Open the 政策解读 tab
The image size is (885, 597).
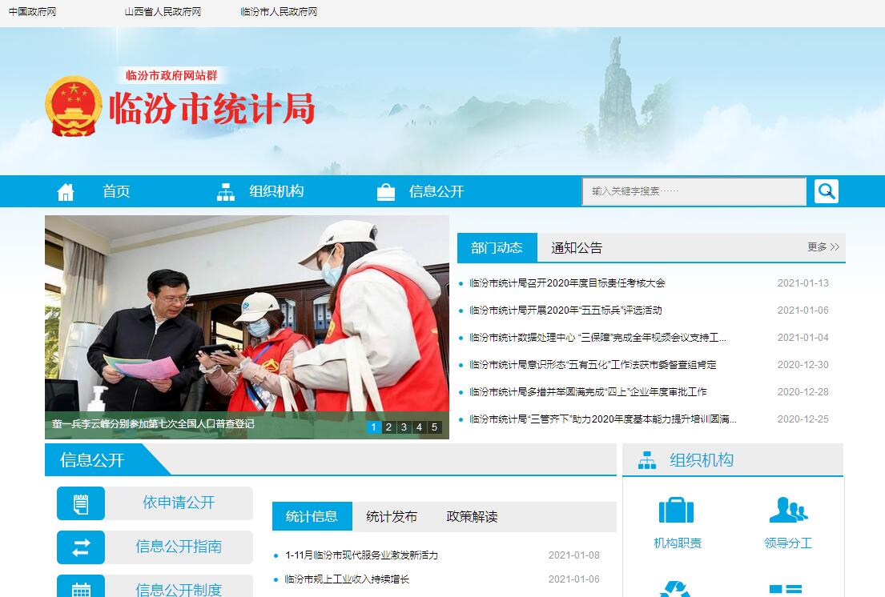pos(472,516)
